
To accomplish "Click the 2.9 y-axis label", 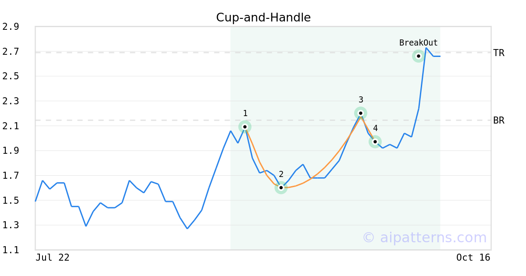I will click(x=11, y=27).
